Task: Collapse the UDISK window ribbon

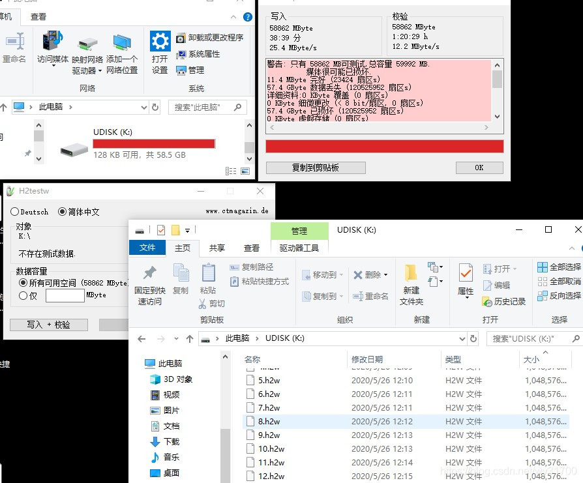Action: 571,248
